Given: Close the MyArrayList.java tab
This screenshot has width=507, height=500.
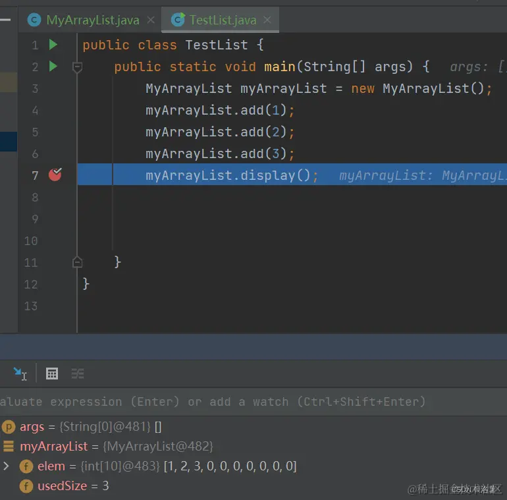Looking at the screenshot, I should point(151,20).
